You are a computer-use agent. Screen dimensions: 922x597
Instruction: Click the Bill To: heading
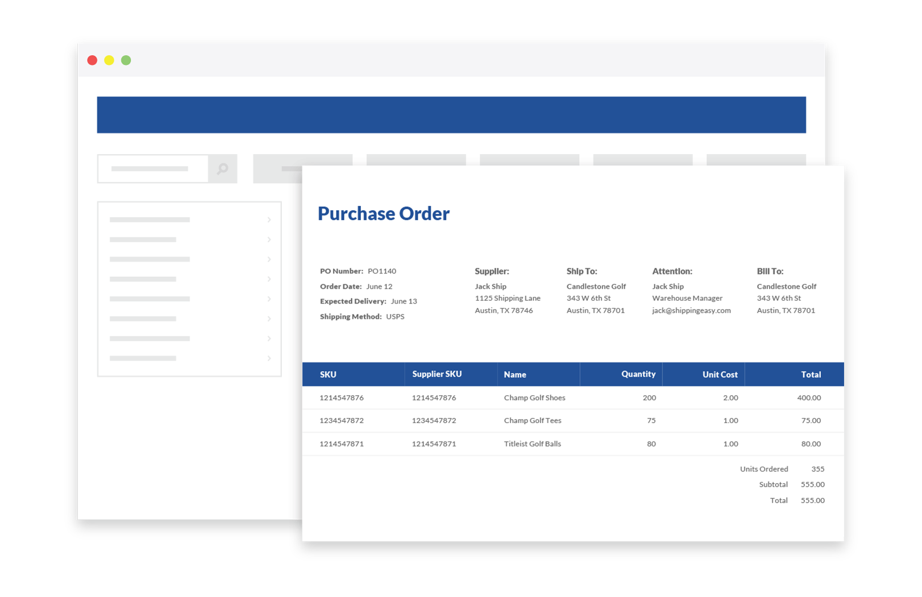(770, 271)
